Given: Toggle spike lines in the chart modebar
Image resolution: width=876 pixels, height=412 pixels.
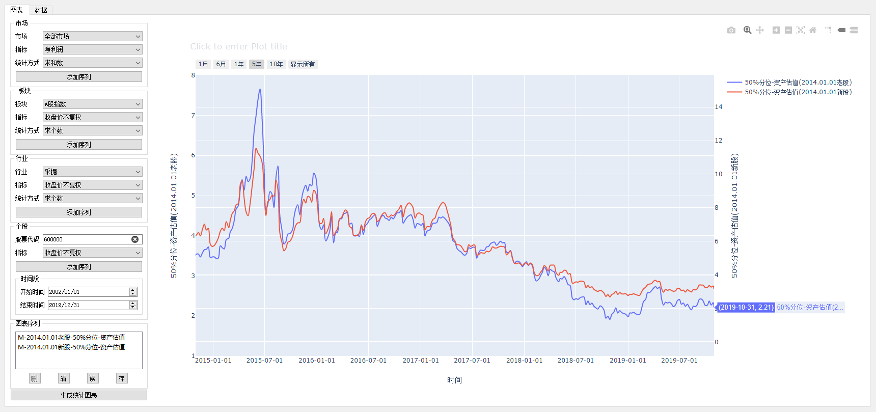Looking at the screenshot, I should pyautogui.click(x=829, y=31).
